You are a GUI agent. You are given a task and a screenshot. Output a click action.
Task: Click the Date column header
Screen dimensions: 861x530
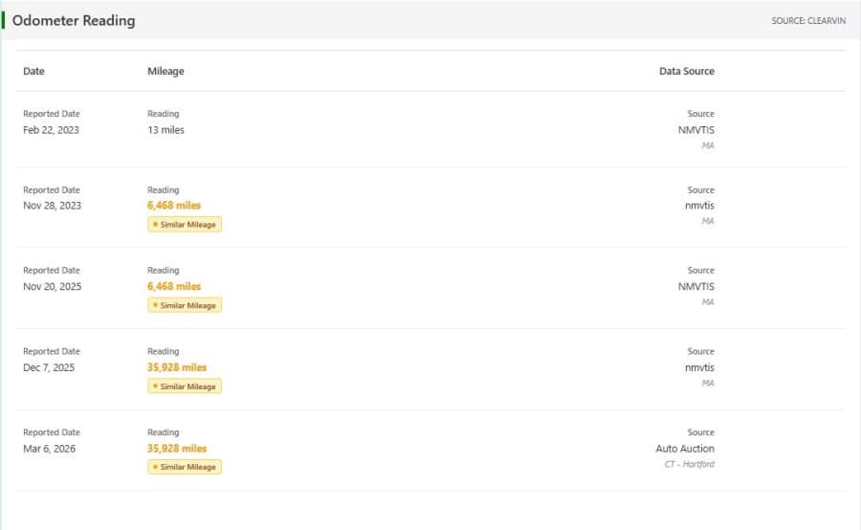pyautogui.click(x=33, y=71)
